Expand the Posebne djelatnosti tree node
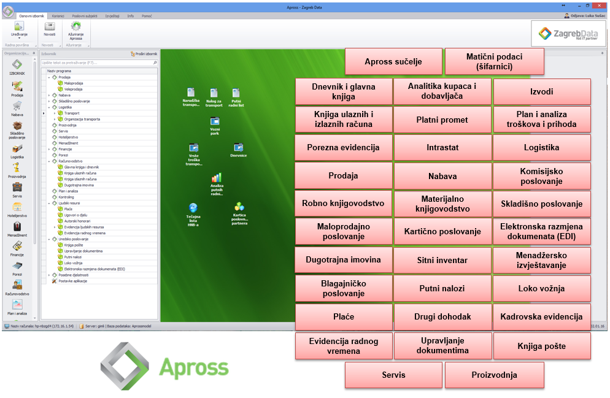 [x=49, y=275]
